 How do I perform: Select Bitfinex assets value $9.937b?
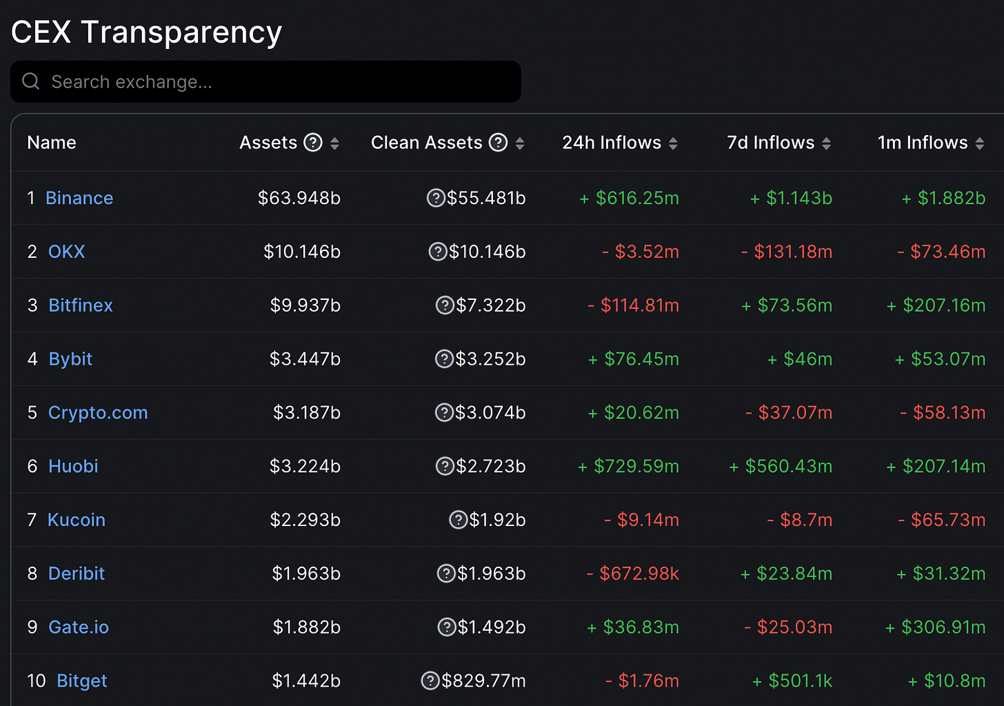(x=305, y=305)
